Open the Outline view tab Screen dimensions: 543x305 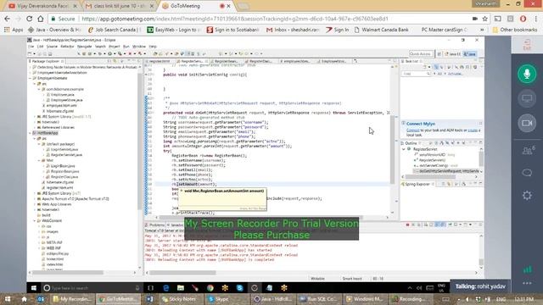(411, 143)
